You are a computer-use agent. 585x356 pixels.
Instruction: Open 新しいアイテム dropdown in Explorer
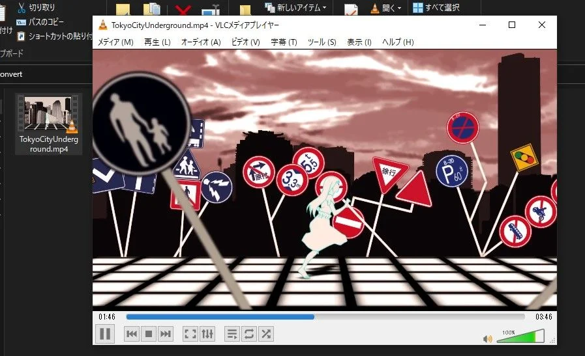pyautogui.click(x=296, y=7)
